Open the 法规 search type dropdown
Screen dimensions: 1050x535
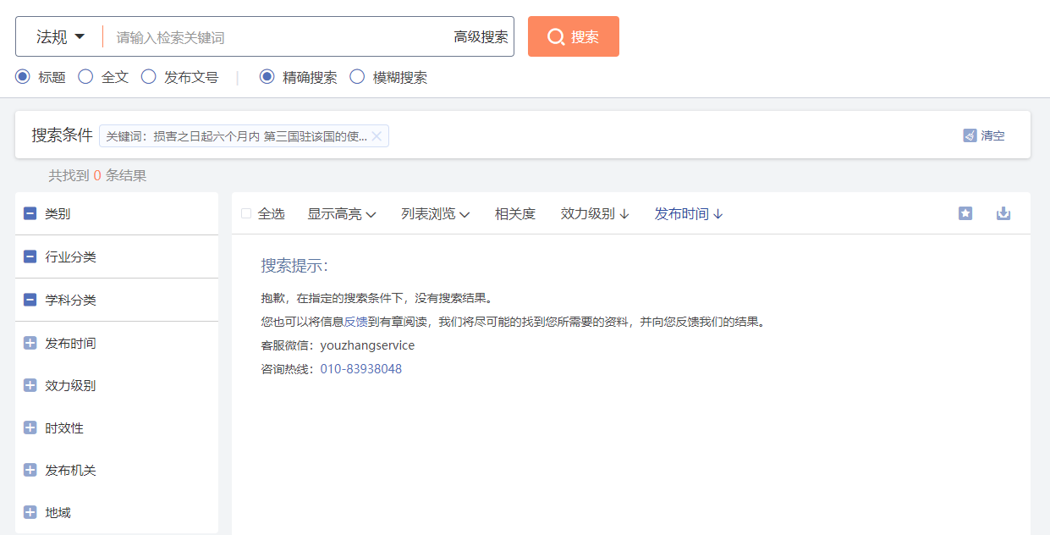point(60,36)
